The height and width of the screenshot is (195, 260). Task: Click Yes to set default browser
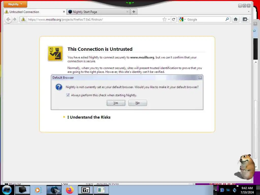point(116,103)
